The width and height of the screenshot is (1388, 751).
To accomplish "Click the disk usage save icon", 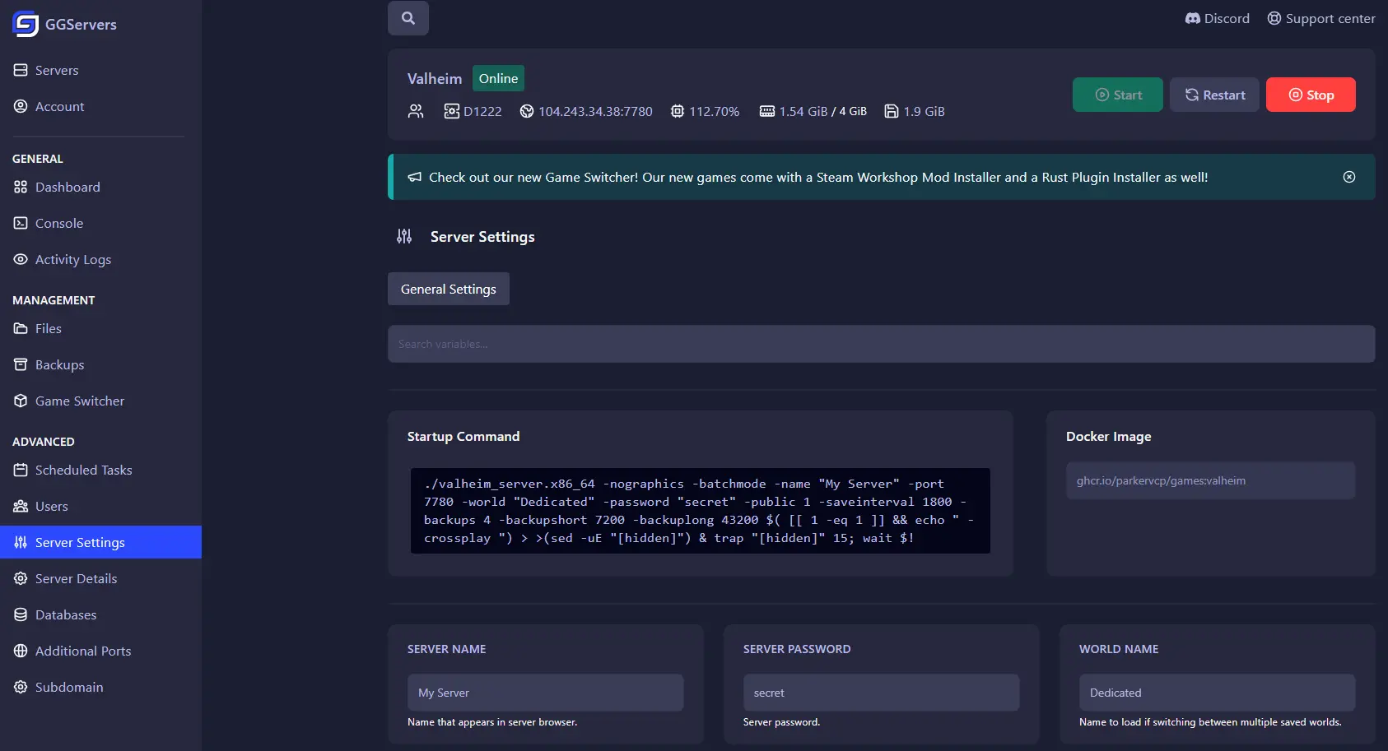I will point(891,111).
